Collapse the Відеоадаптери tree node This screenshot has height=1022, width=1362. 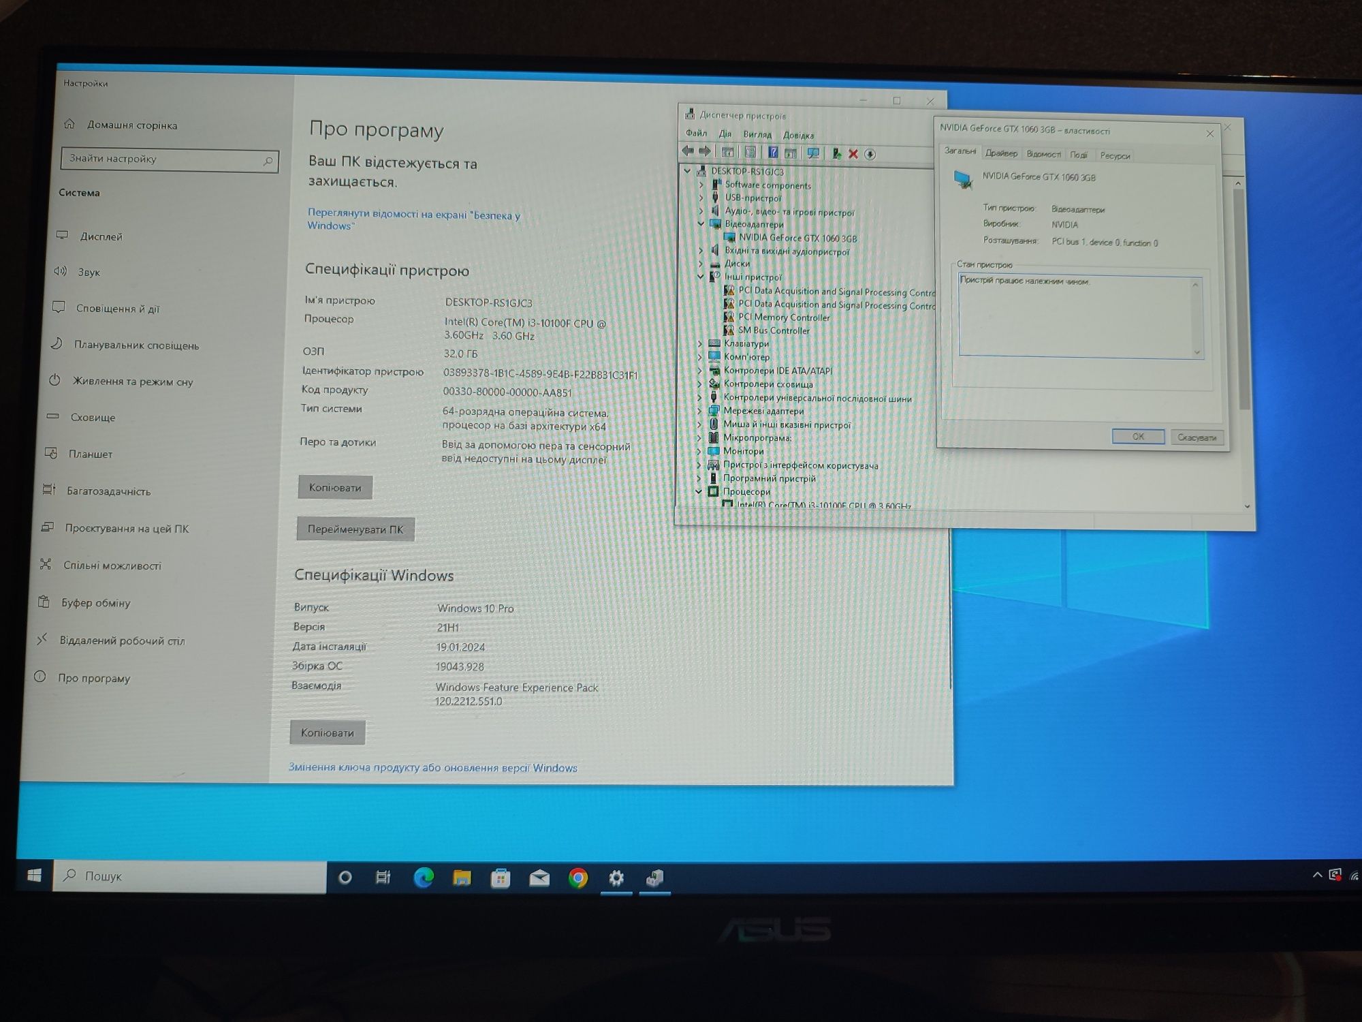(701, 223)
